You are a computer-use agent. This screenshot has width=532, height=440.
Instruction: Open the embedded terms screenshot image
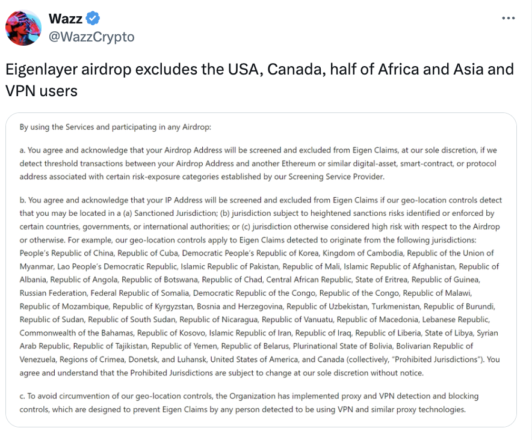(x=261, y=269)
